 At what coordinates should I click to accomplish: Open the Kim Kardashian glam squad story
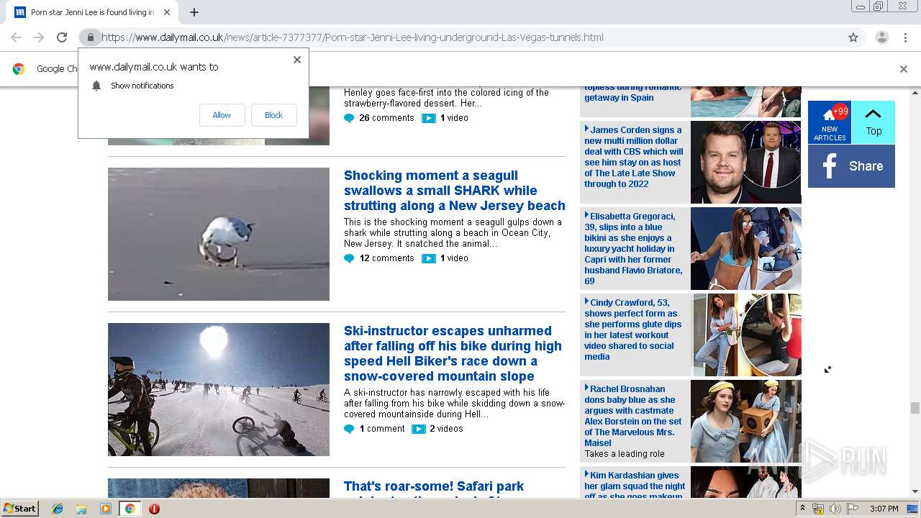635,486
